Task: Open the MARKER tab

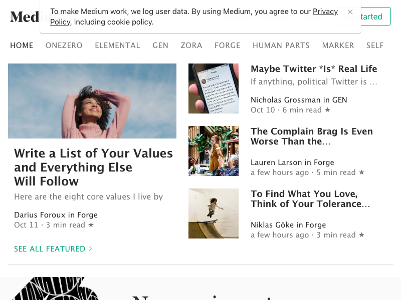Action: (x=338, y=45)
